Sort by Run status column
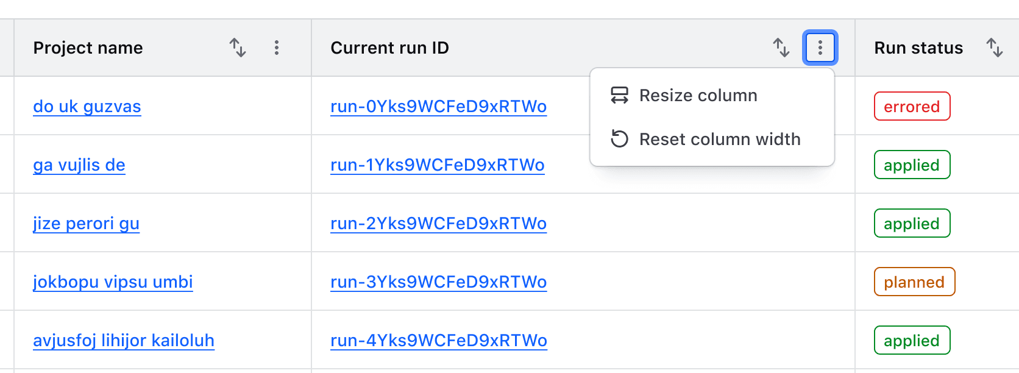This screenshot has height=373, width=1019. [995, 48]
